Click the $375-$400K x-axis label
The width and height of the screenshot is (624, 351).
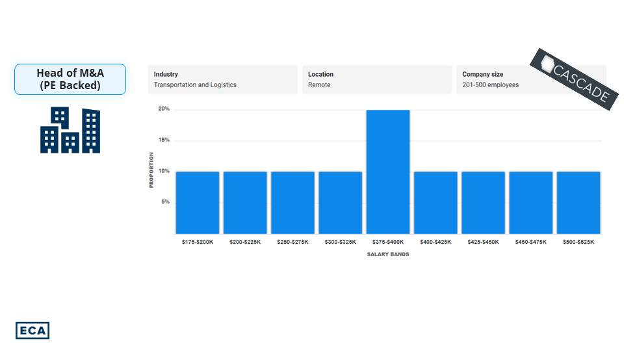point(388,242)
